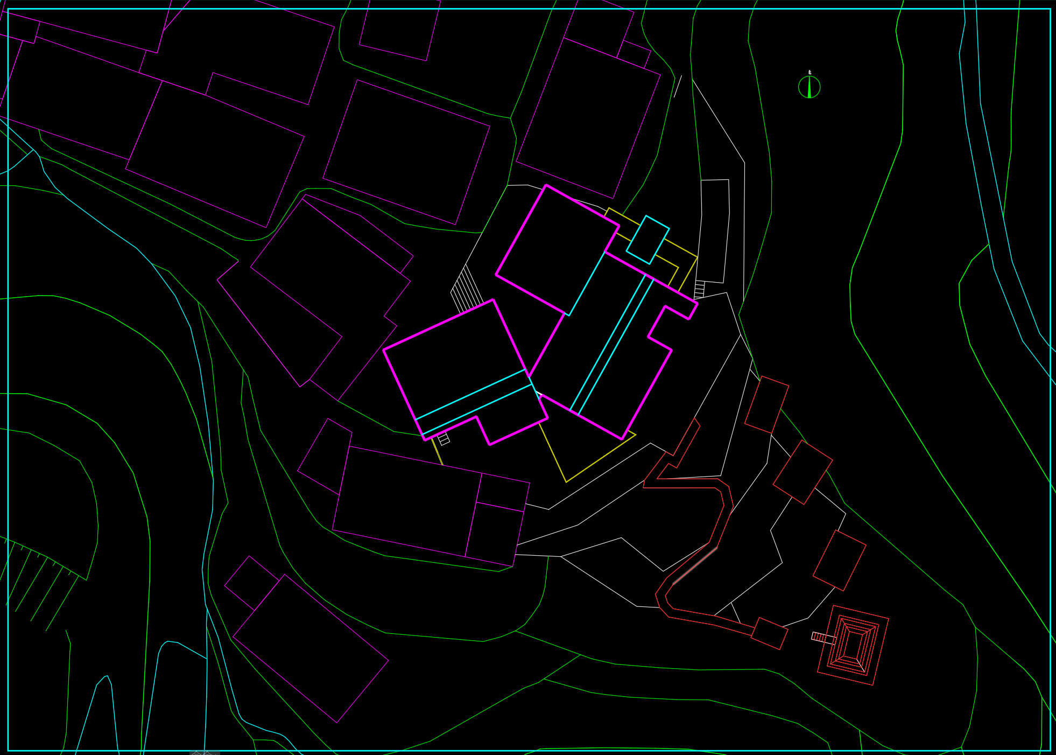Click the uppermost of three red rectangles
Screen dimensions: 1056x755
point(766,404)
